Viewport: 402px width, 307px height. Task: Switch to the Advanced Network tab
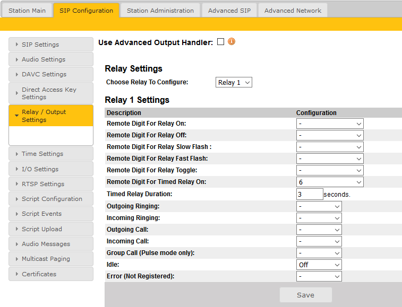point(293,11)
